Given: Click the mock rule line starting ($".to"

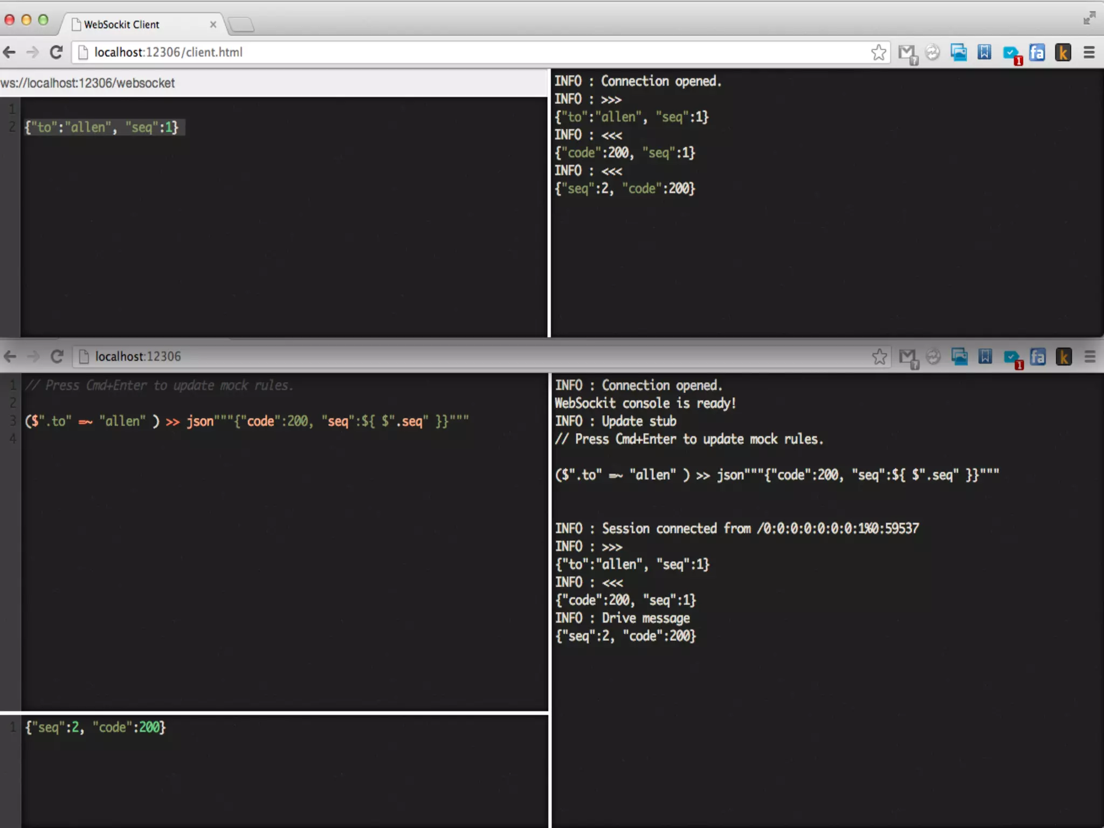Looking at the screenshot, I should coord(246,421).
